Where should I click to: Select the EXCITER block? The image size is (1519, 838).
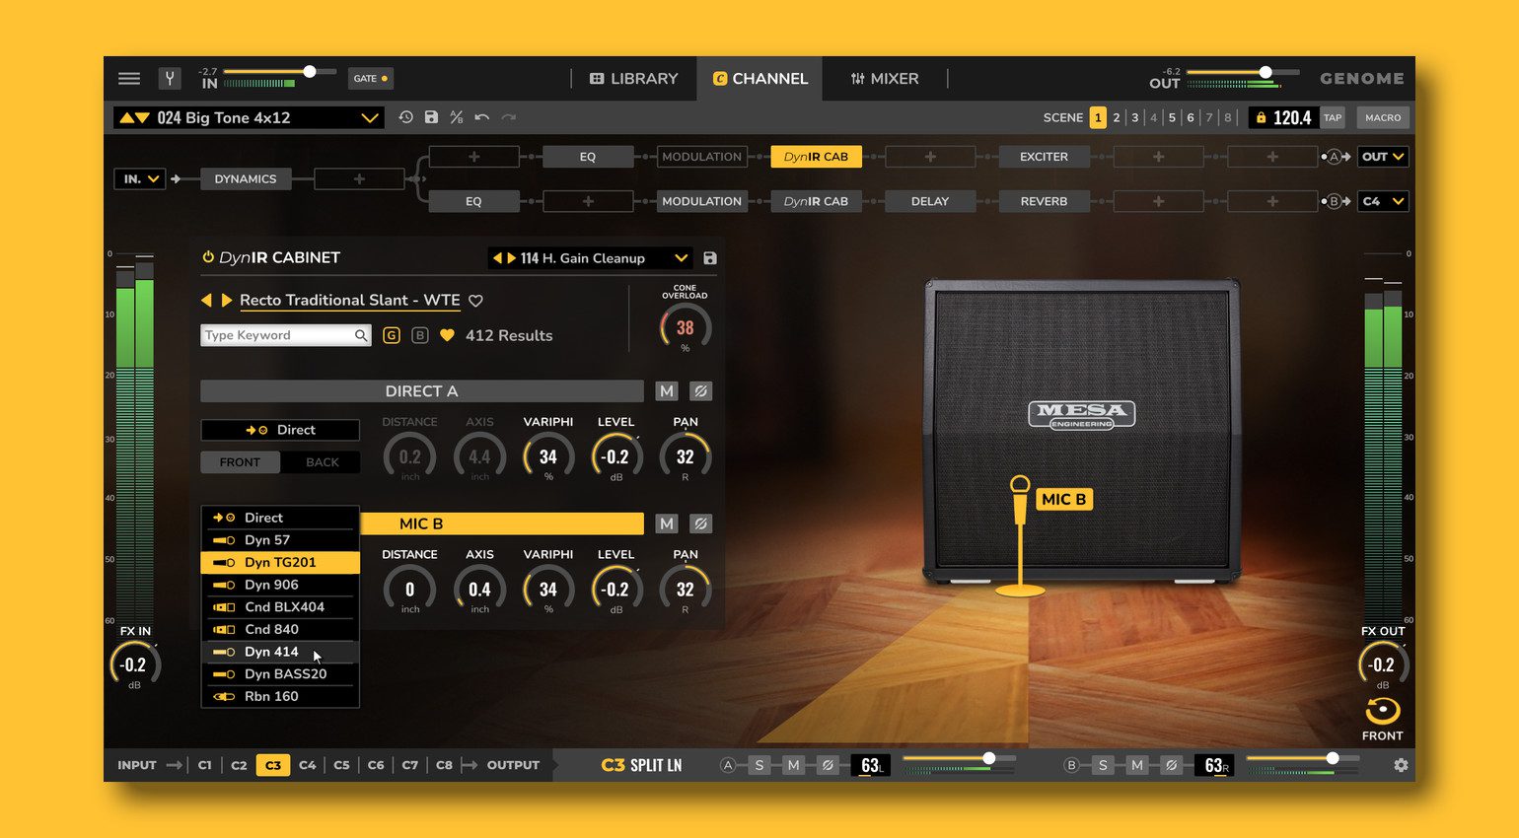pos(1044,157)
